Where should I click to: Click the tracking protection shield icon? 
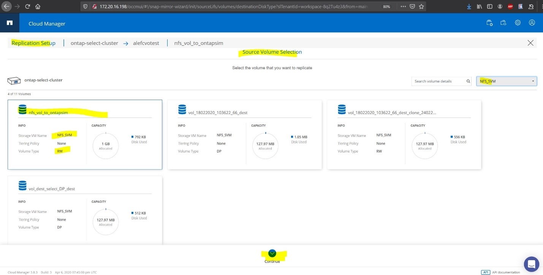[x=85, y=6]
